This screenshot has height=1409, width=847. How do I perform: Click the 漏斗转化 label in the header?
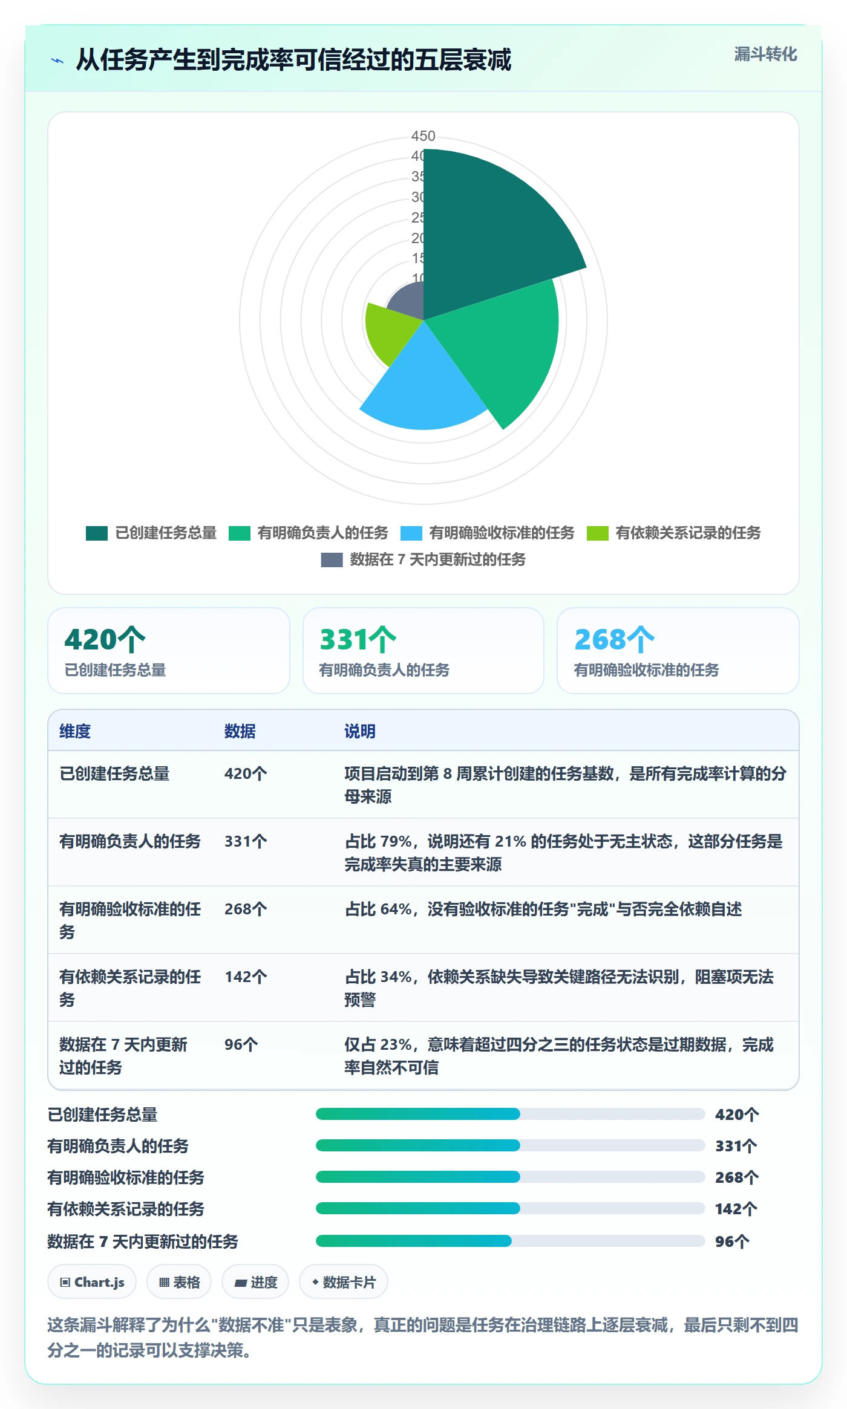tap(765, 54)
